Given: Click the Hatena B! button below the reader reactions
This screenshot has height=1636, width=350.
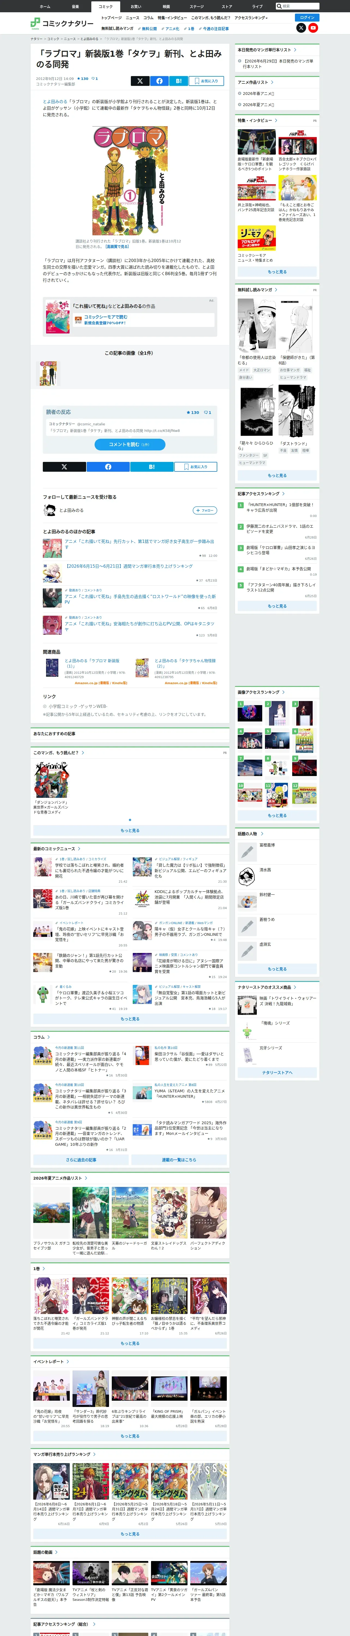Looking at the screenshot, I should [152, 467].
